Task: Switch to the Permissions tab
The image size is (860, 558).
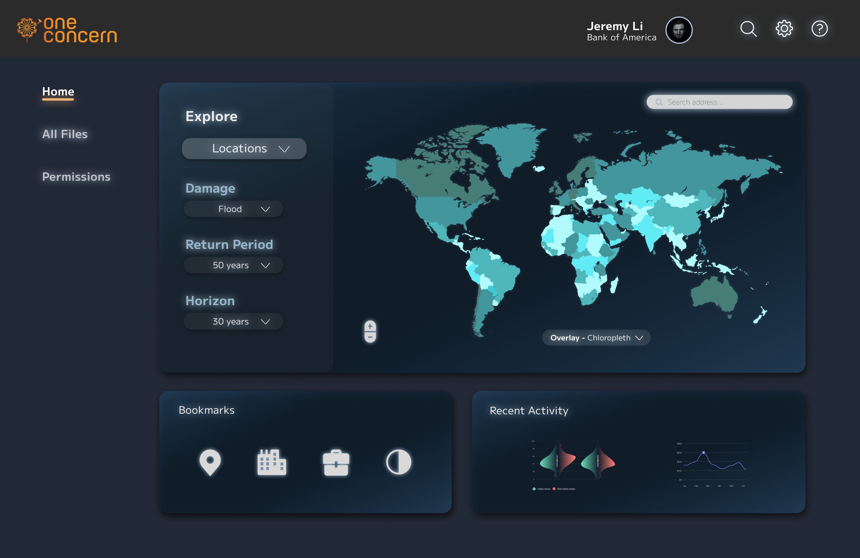Action: point(76,177)
